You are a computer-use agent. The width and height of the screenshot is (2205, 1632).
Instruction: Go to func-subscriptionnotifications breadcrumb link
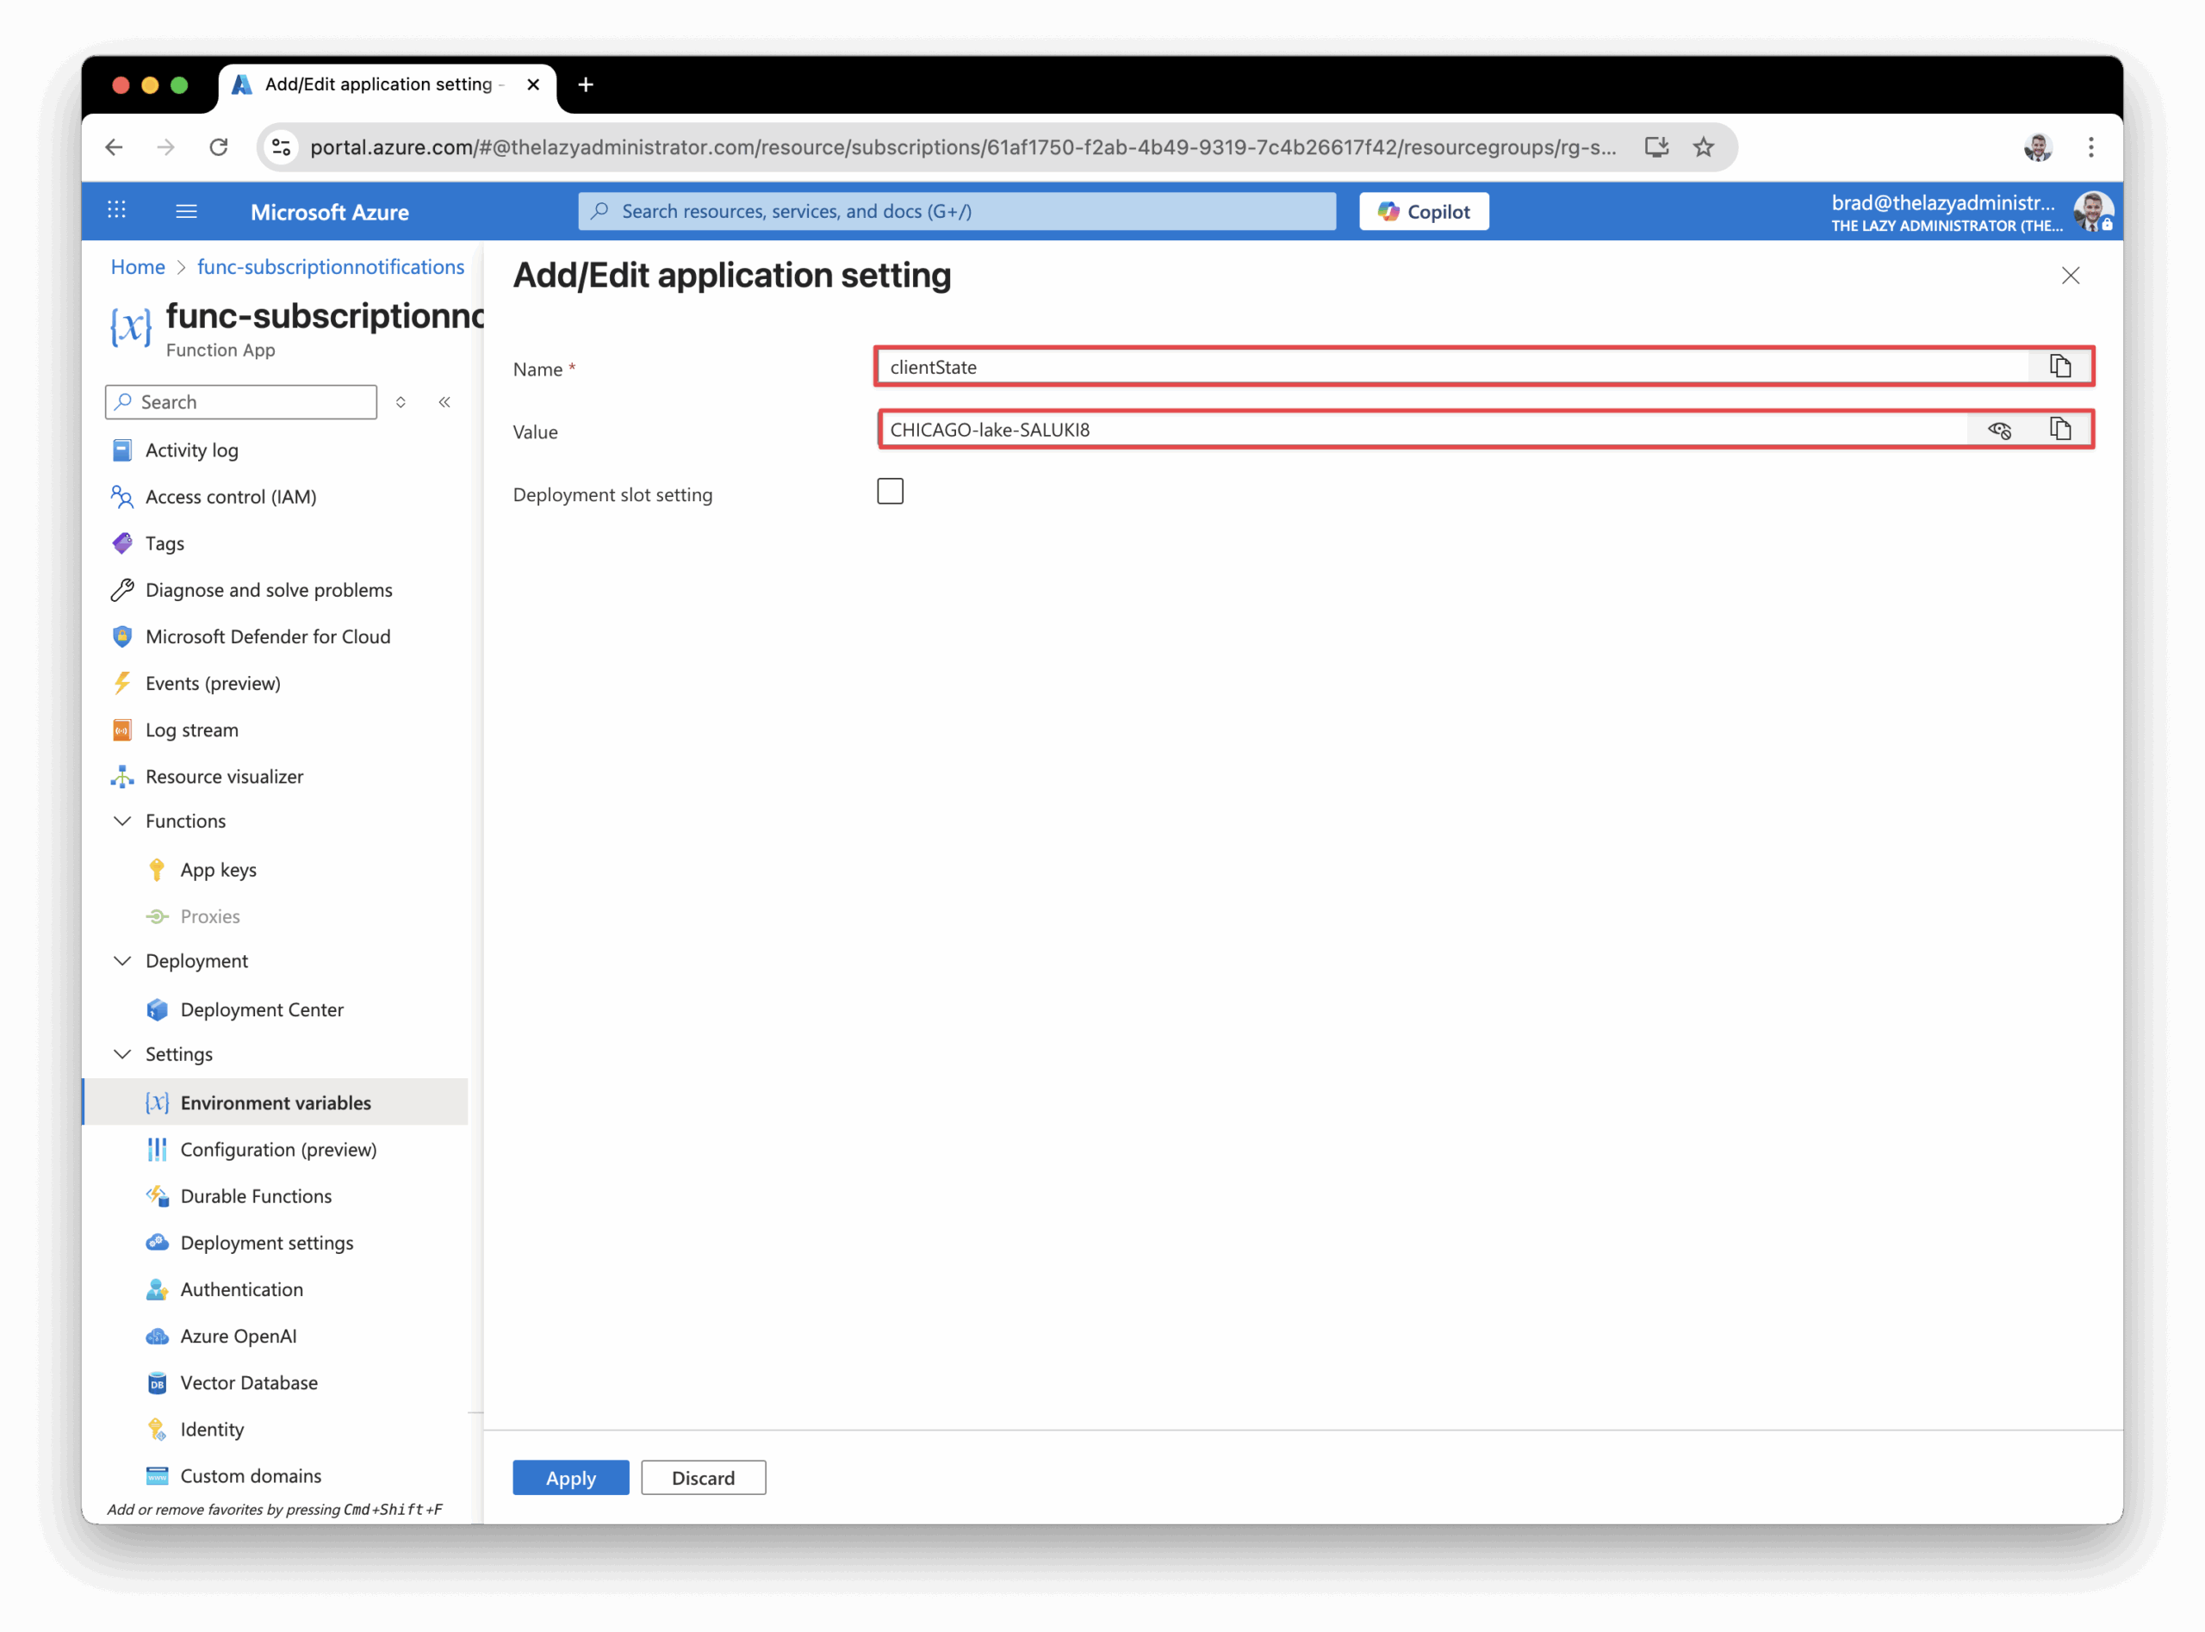pyautogui.click(x=330, y=267)
